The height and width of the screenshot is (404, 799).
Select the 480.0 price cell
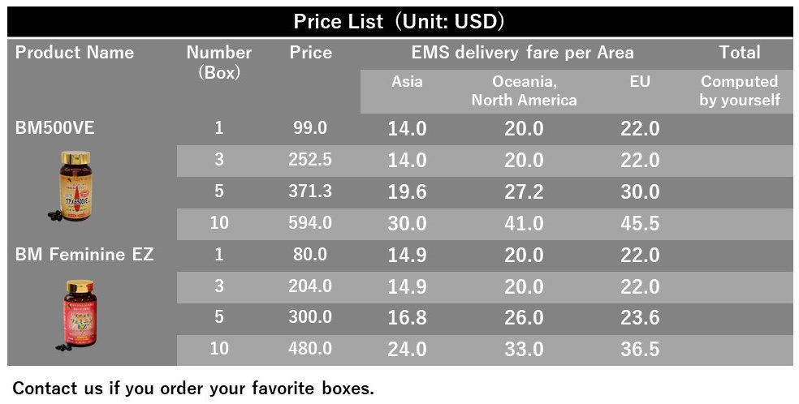click(310, 349)
